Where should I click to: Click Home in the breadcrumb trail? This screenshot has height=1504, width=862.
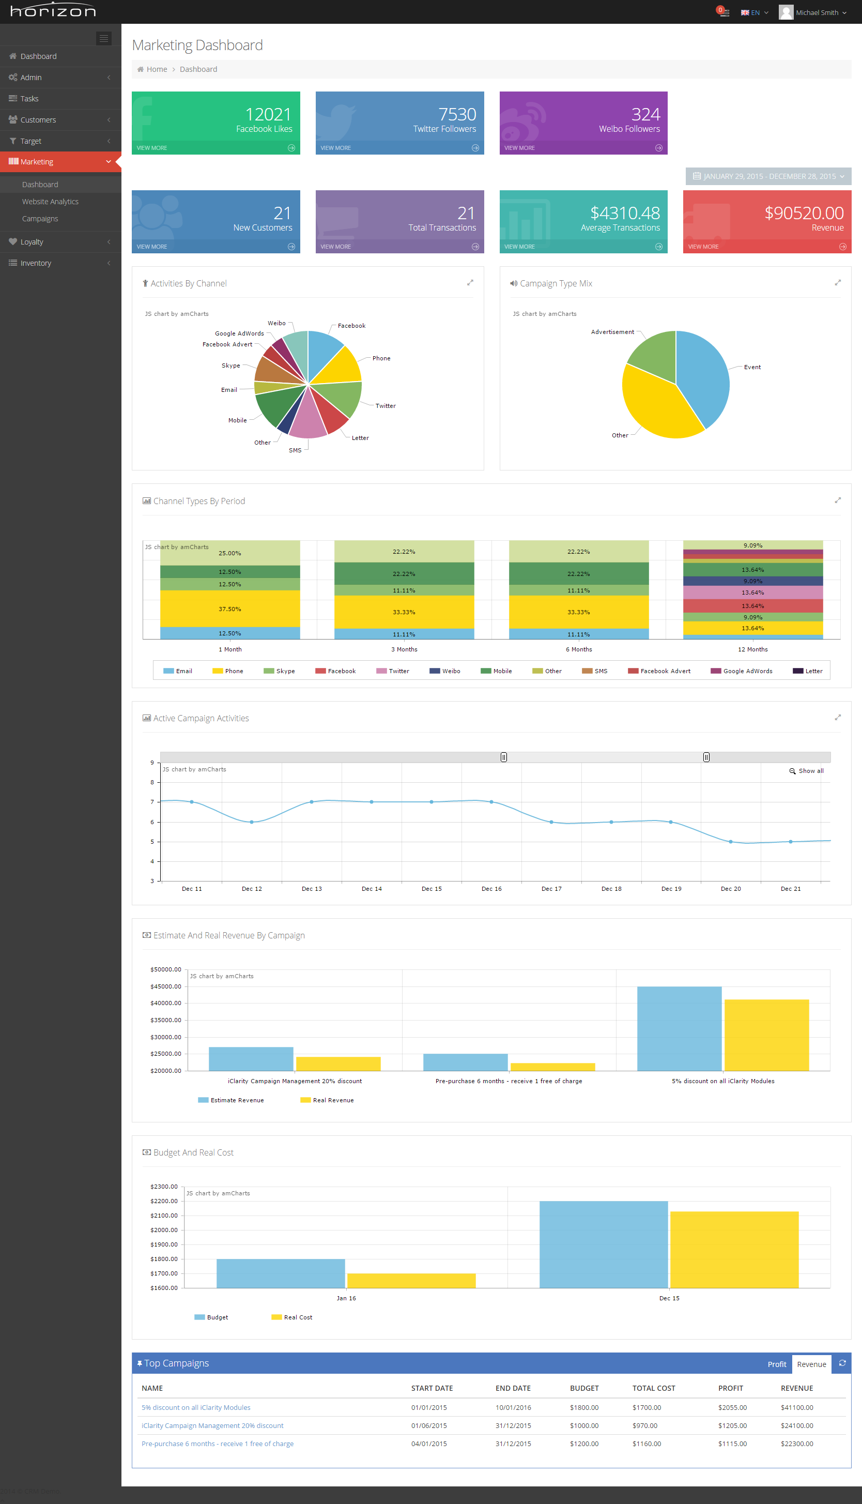[x=156, y=69]
